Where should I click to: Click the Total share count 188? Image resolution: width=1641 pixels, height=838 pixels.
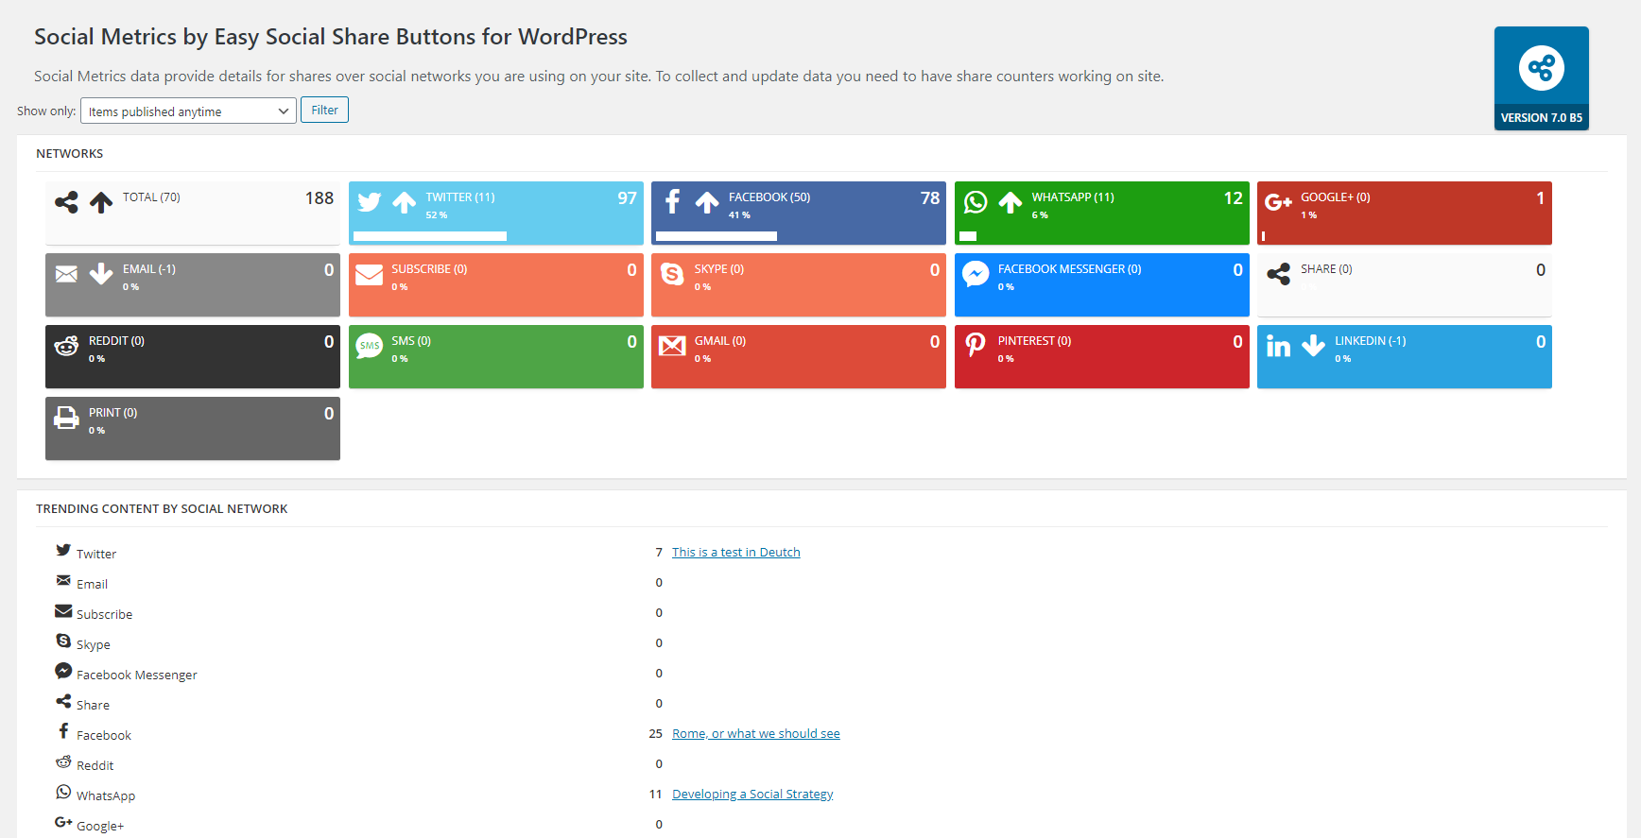pos(320,198)
